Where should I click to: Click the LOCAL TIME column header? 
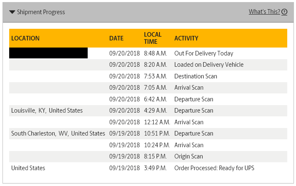153,38
